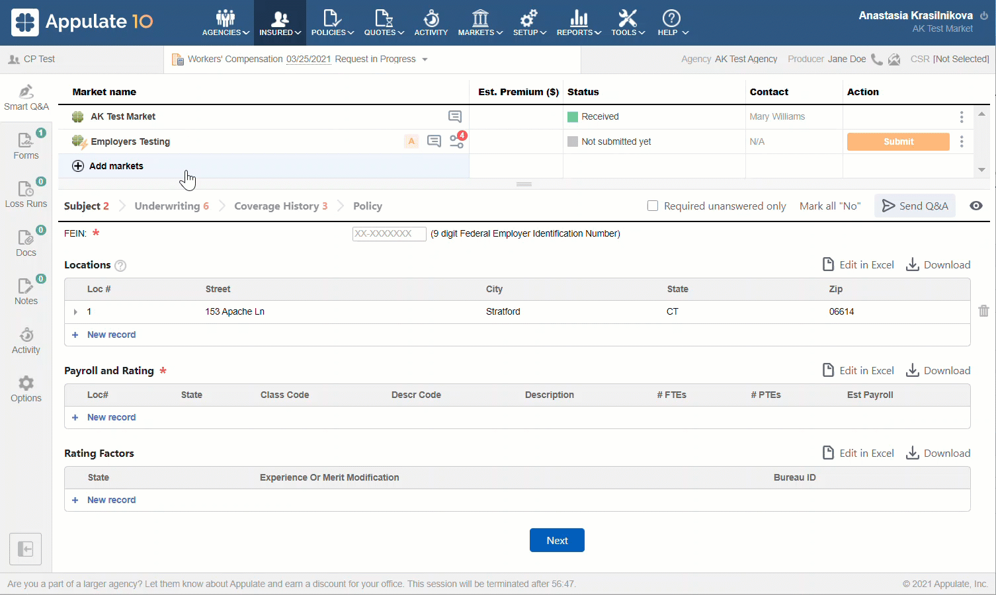
Task: Open the Loss Runs sidebar panel
Action: (26, 194)
